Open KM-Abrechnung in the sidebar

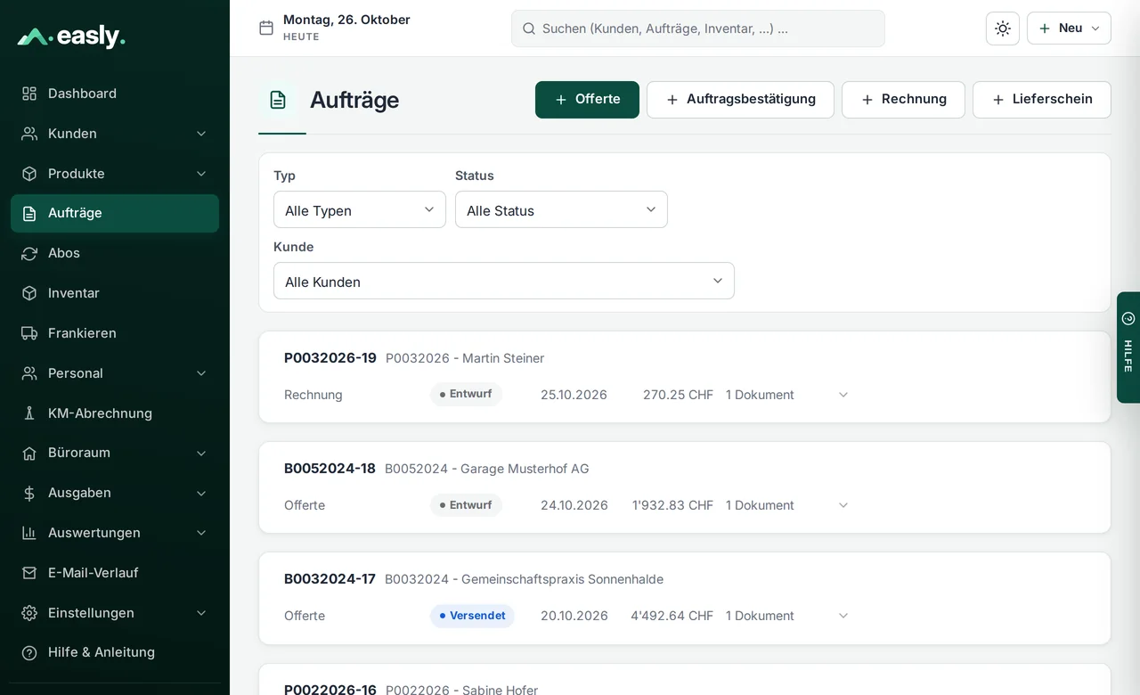point(115,413)
